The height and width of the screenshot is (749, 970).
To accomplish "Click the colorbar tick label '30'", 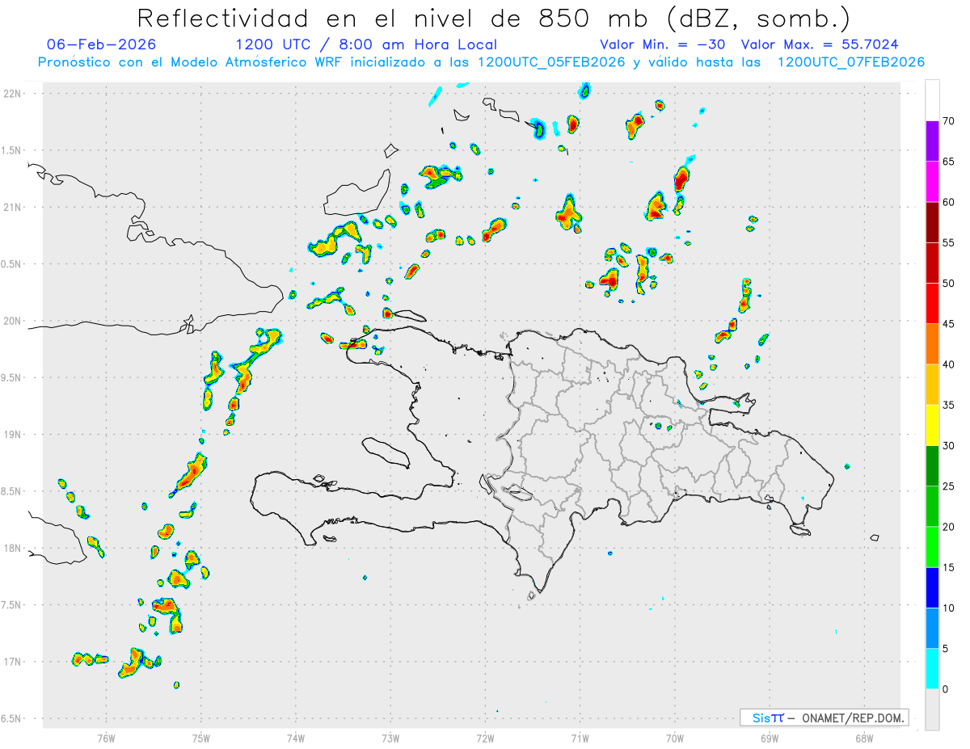I will [949, 446].
